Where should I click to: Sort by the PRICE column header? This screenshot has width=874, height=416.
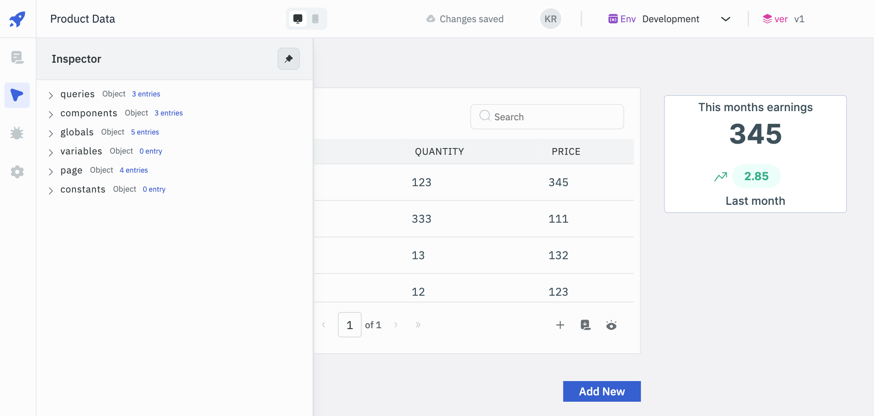[x=566, y=152]
